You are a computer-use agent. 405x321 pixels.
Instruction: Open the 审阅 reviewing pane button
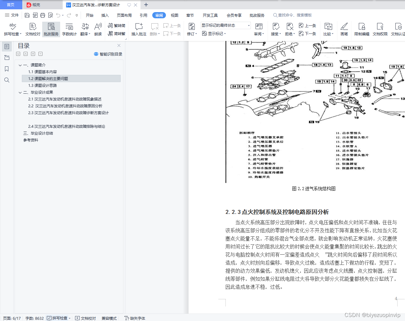259,29
